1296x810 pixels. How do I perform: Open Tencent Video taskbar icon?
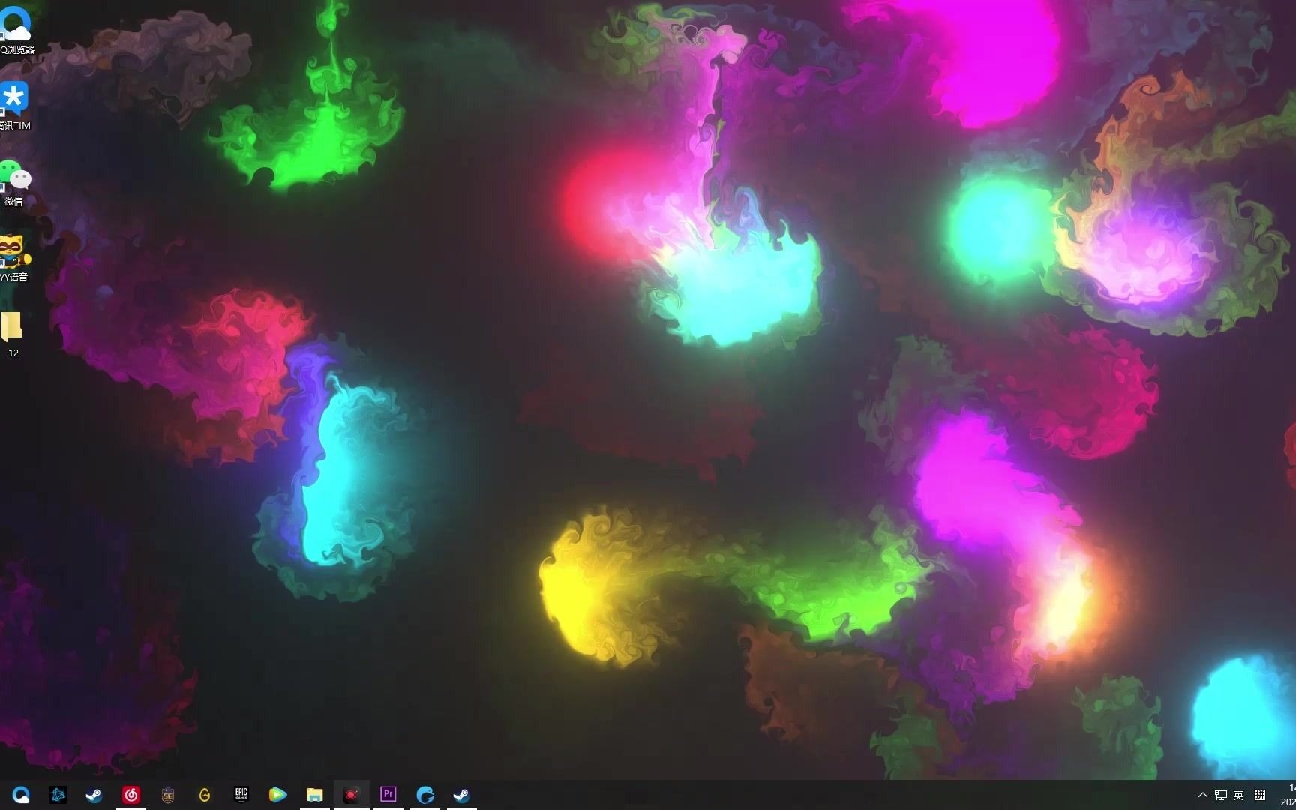(x=277, y=795)
